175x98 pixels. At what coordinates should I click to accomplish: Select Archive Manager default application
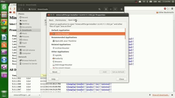(x=87, y=34)
